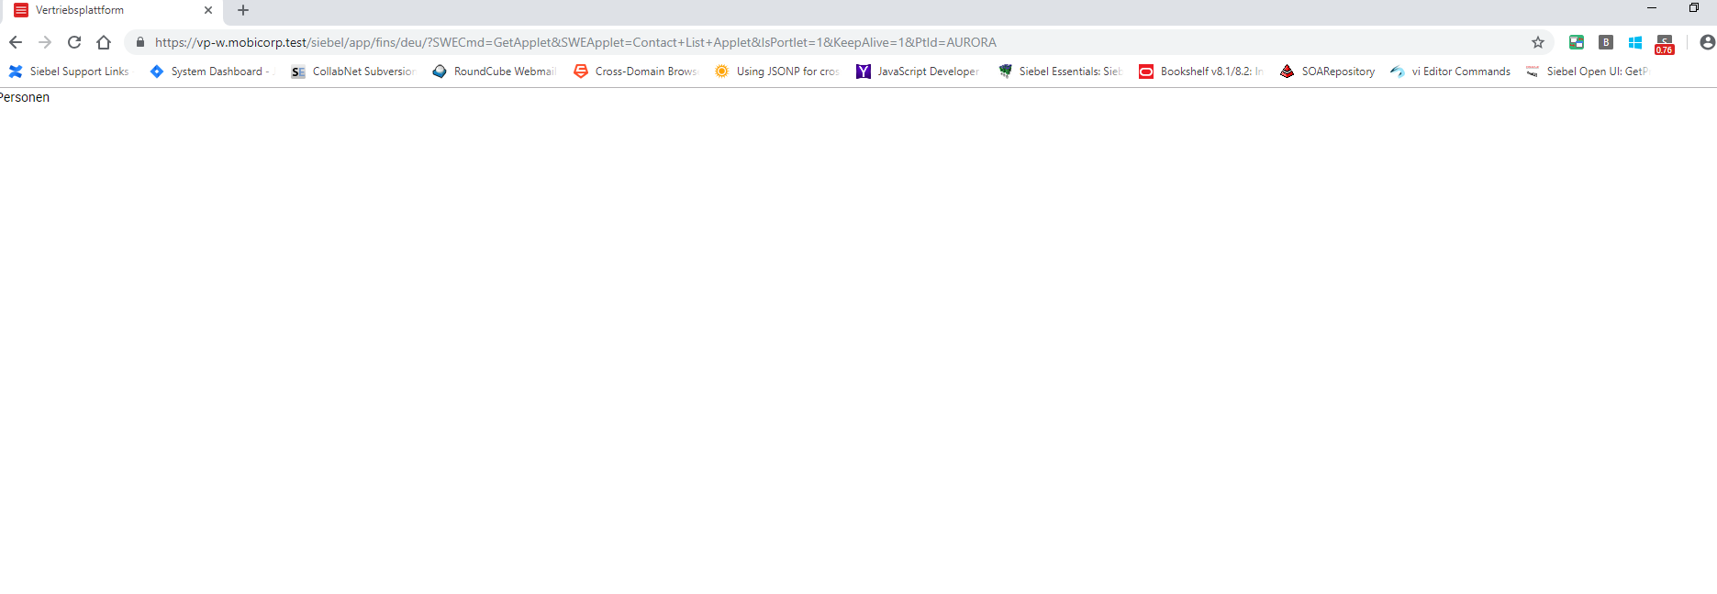Open the browser home page
This screenshot has height=594, width=1717.
pyautogui.click(x=104, y=42)
